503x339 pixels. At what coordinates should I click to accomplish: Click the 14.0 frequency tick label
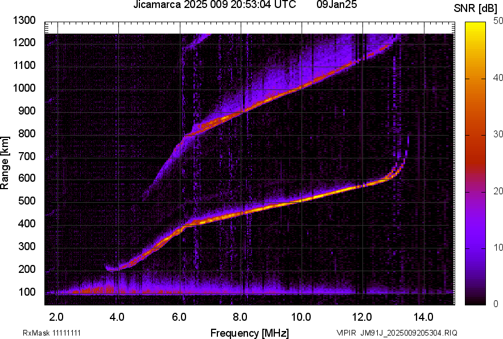click(x=424, y=317)
